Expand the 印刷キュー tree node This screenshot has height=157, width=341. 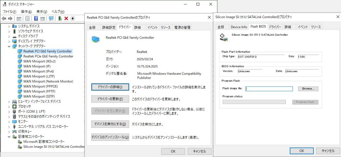(9, 131)
